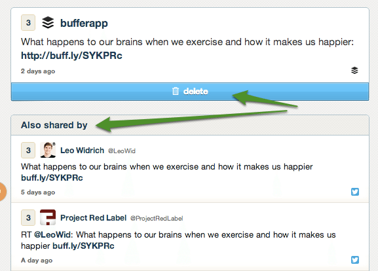378x271 pixels.
Task: Click the Twitter icon on Leo Widrich's post
Action: tap(355, 192)
